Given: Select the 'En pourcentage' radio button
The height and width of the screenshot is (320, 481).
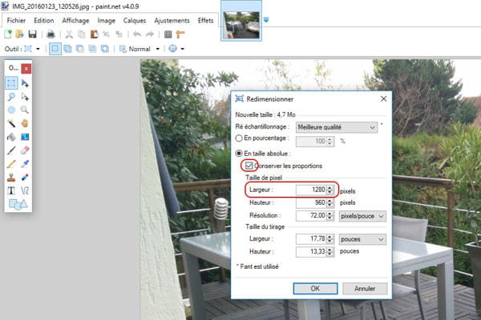Looking at the screenshot, I should [239, 138].
